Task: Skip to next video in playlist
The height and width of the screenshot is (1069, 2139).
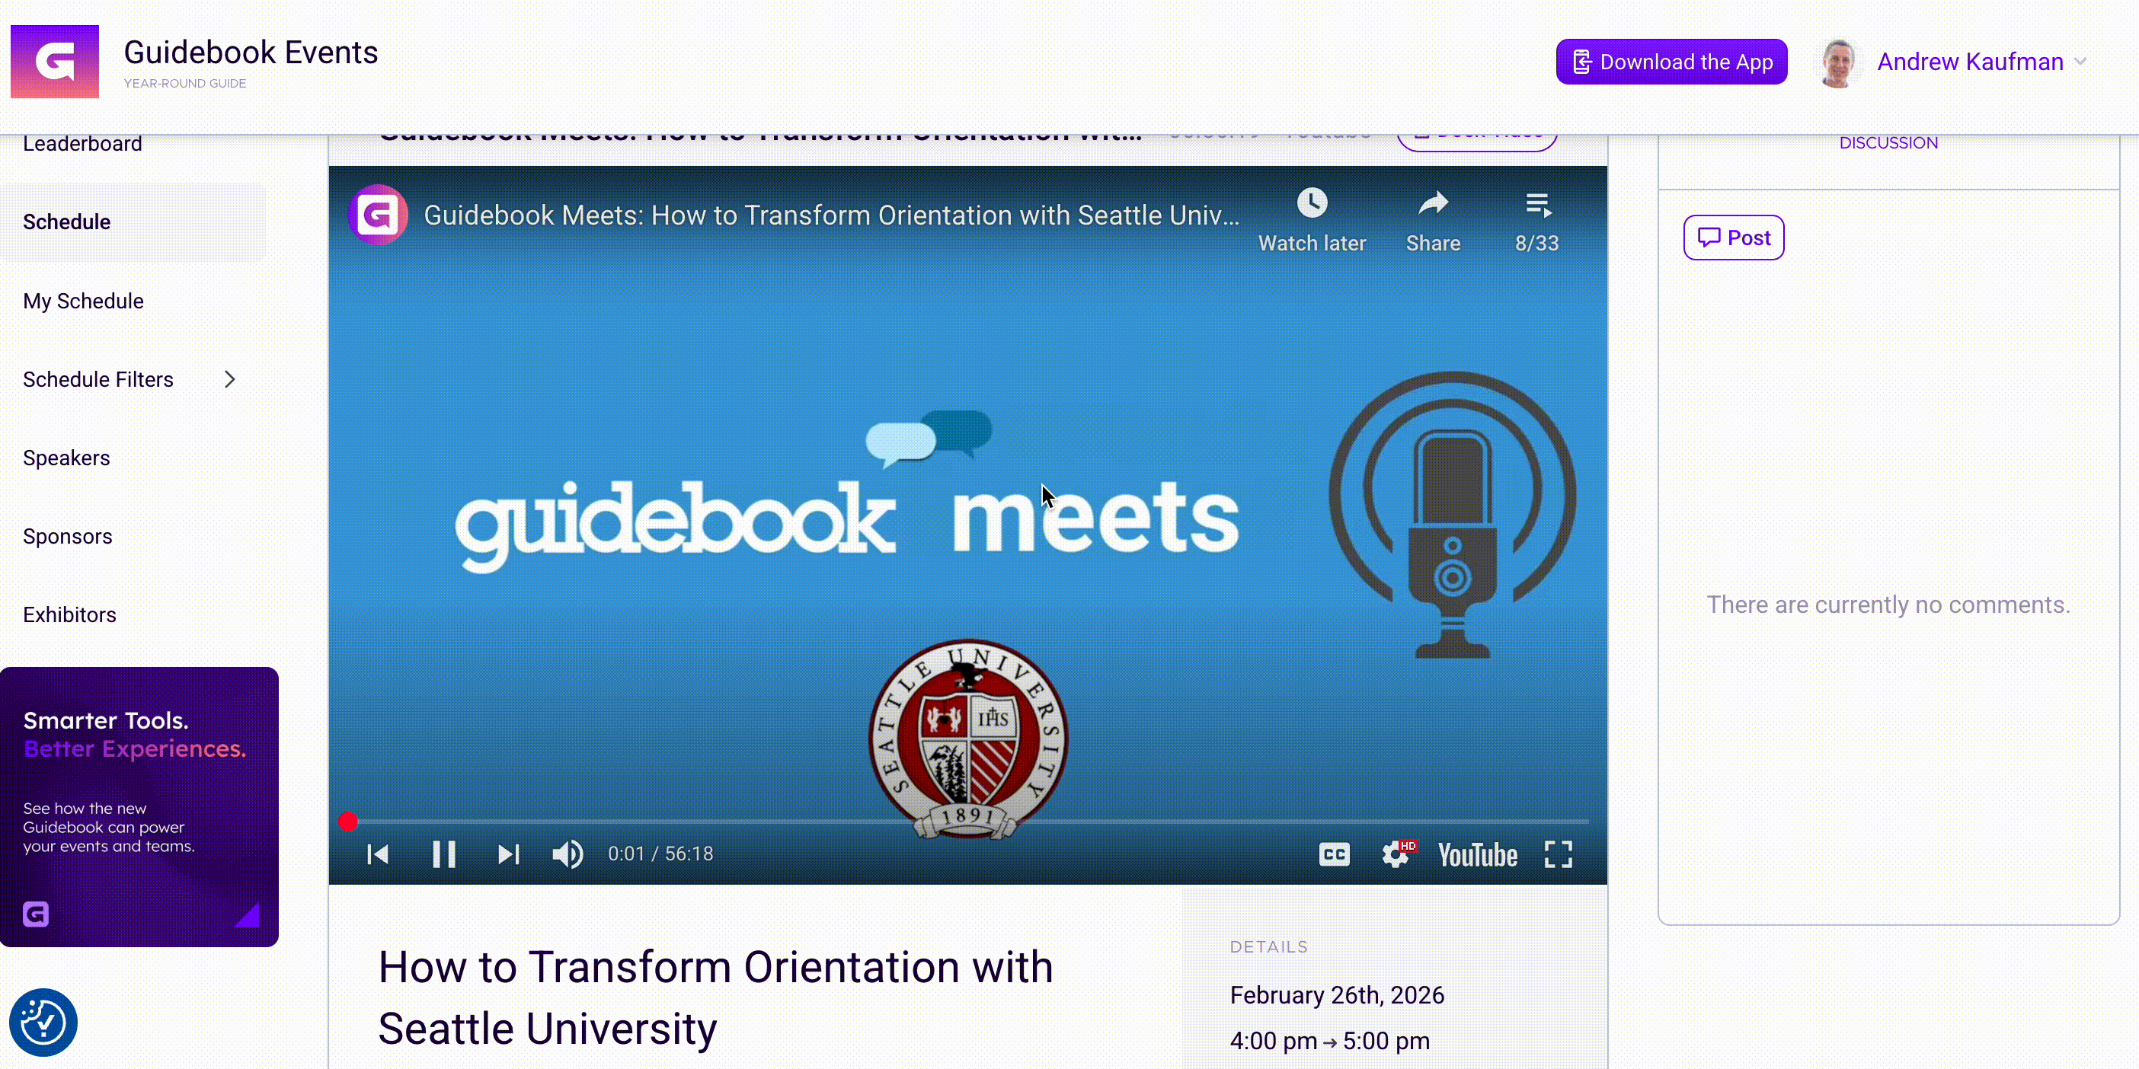Action: tap(508, 854)
